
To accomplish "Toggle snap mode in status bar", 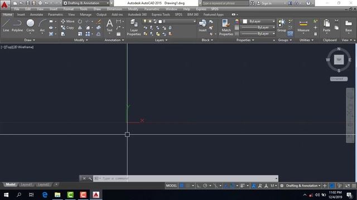I will click(187, 186).
